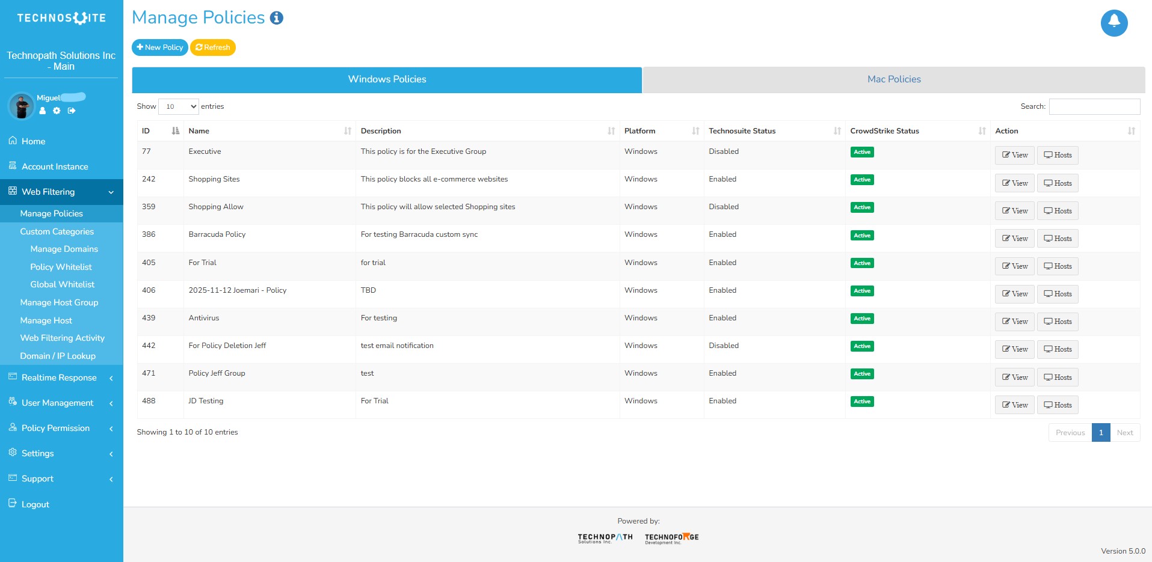Click the Web Filtering grid icon
Screen dimensions: 1152x562
pyautogui.click(x=13, y=191)
